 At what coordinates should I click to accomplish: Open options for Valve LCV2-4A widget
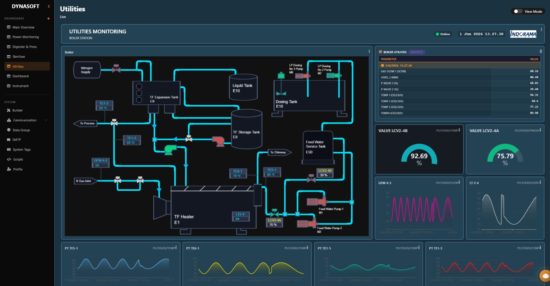pos(540,130)
